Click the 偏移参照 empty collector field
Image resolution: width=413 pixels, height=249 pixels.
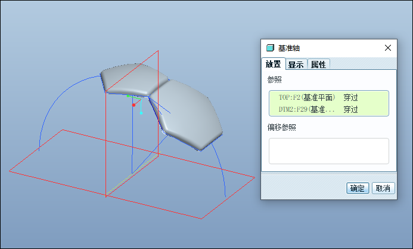[x=329, y=151]
